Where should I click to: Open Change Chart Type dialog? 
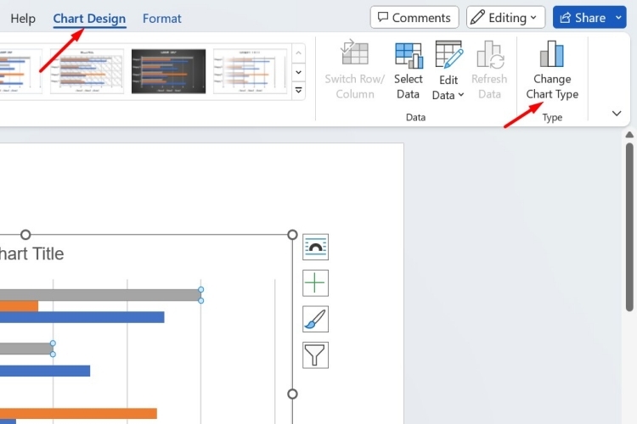[x=552, y=70]
